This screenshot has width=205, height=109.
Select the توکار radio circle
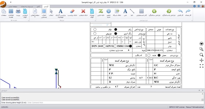tap(95, 29)
